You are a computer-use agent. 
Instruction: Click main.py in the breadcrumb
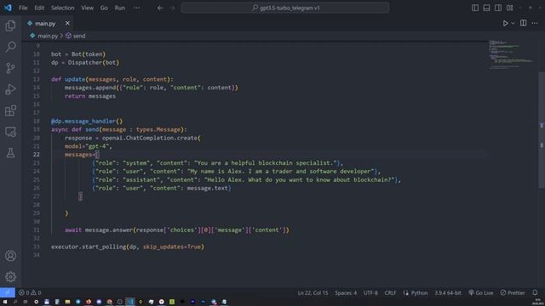tap(48, 36)
